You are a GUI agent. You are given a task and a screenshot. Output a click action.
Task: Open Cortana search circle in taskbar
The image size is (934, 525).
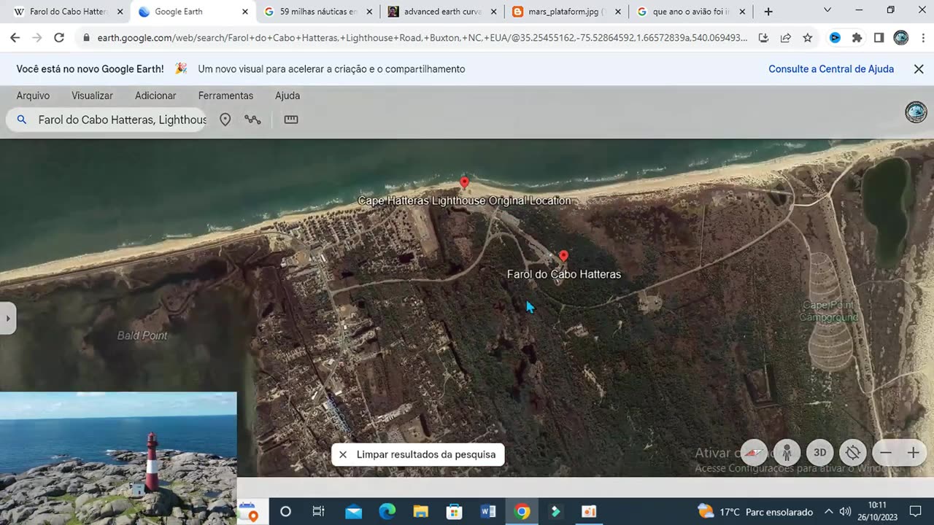pos(285,511)
